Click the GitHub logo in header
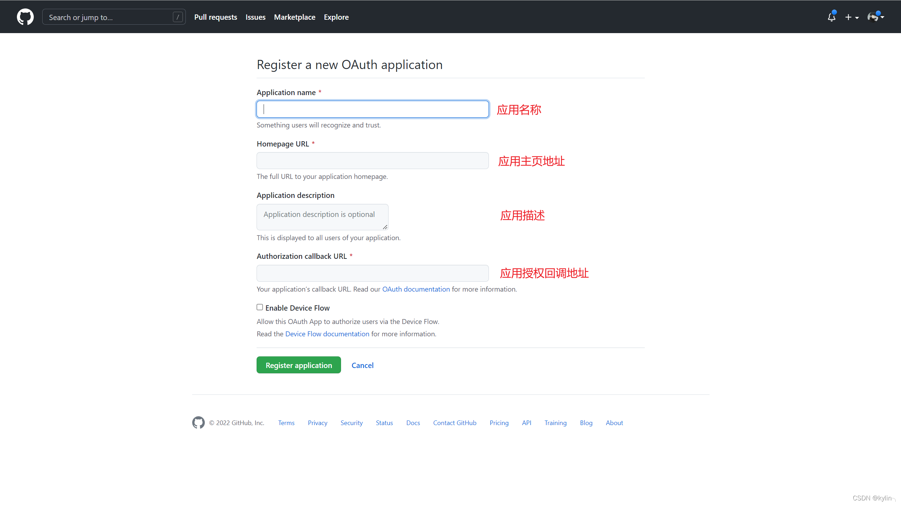The image size is (901, 505). click(x=25, y=17)
